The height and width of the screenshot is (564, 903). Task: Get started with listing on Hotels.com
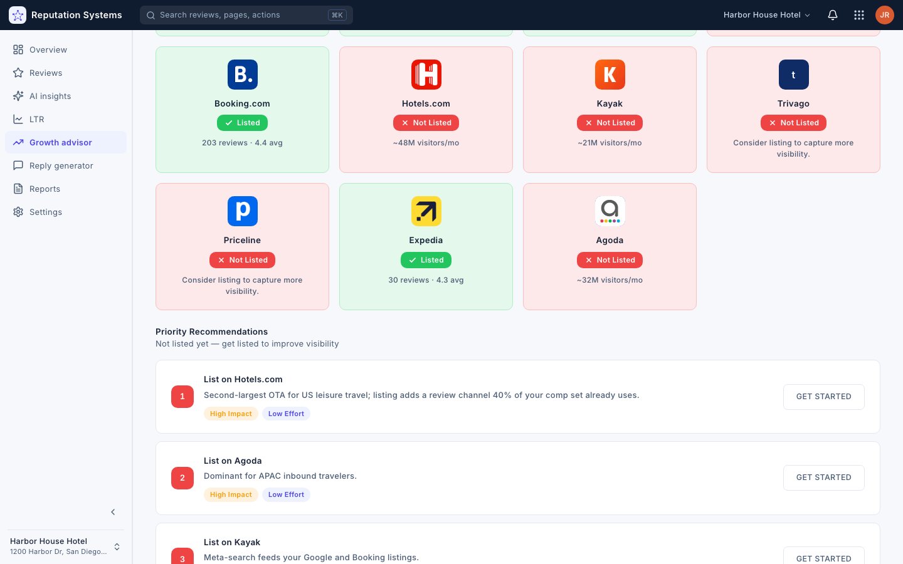(824, 397)
